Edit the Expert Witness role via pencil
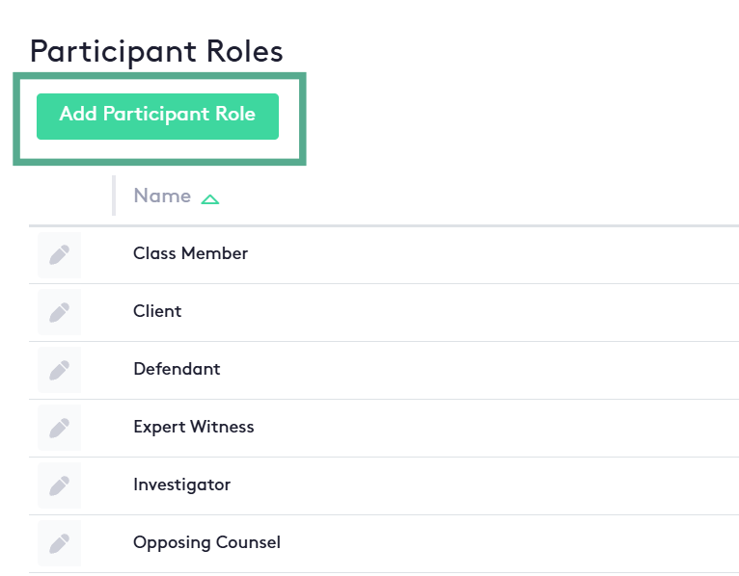Viewport: 739px width, 576px height. tap(59, 429)
